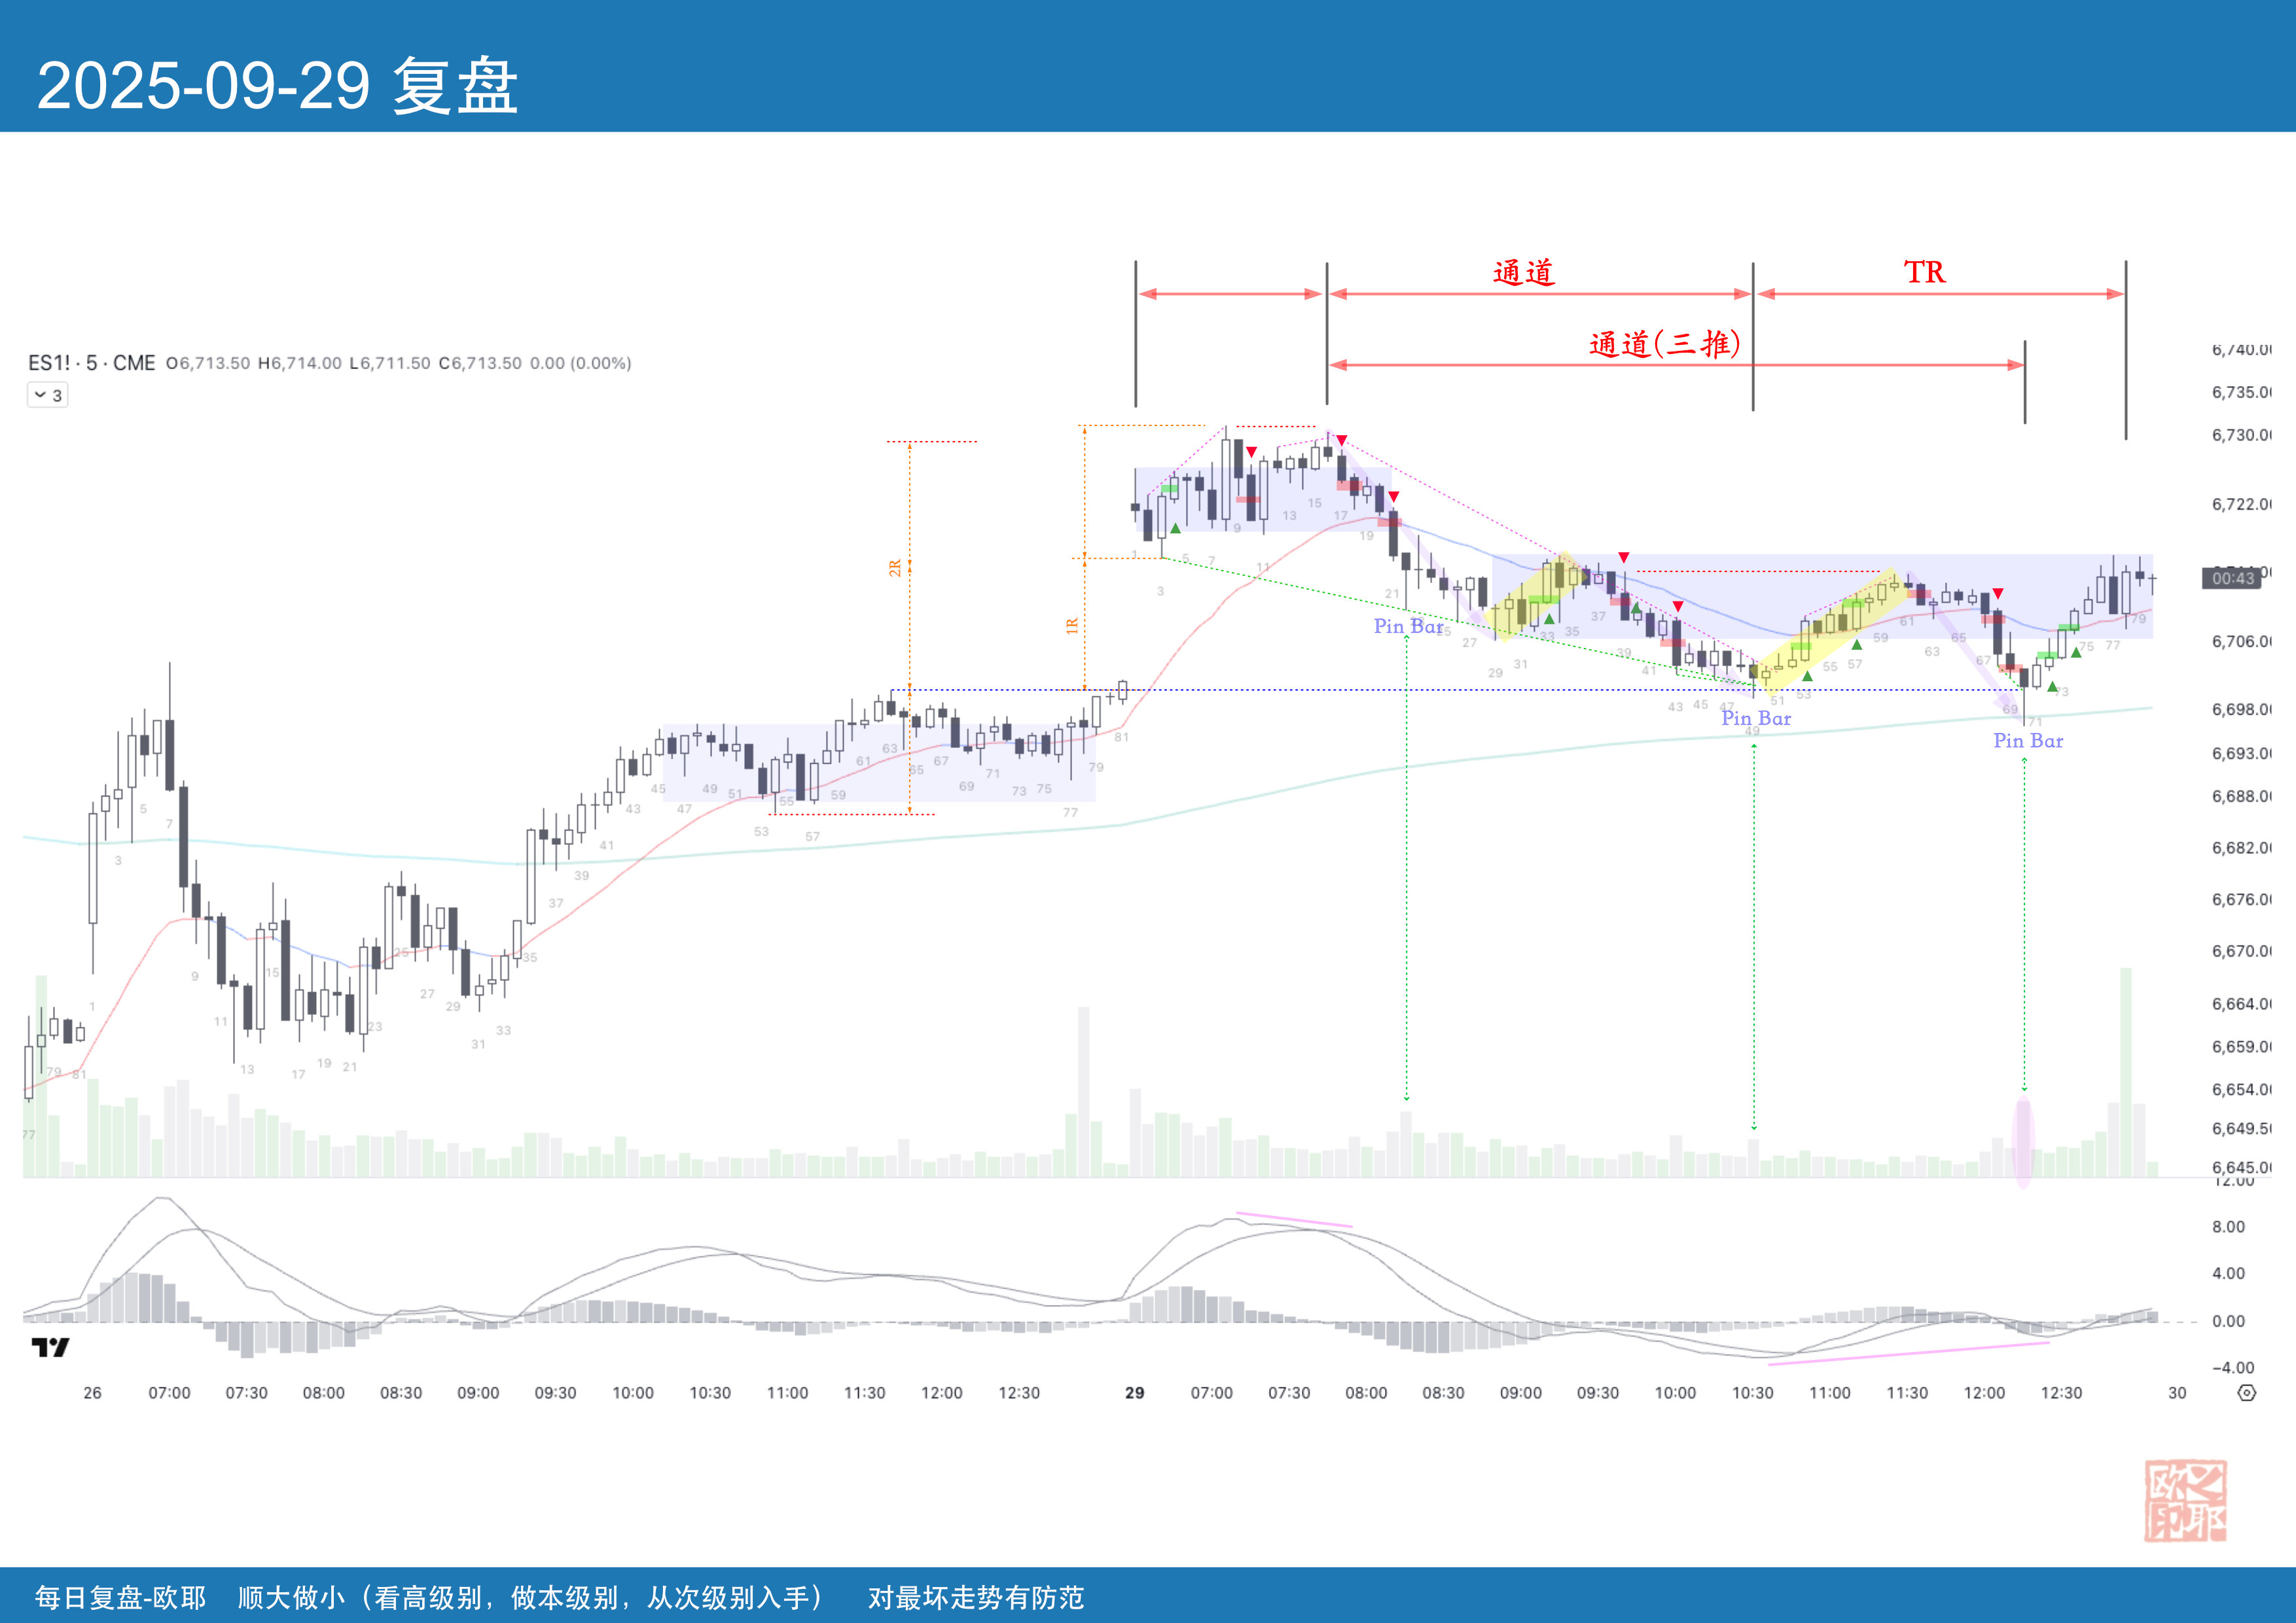Viewport: 2296px width, 1623px height.
Task: Click the 2025-09-29 复盘 header title
Action: point(277,85)
